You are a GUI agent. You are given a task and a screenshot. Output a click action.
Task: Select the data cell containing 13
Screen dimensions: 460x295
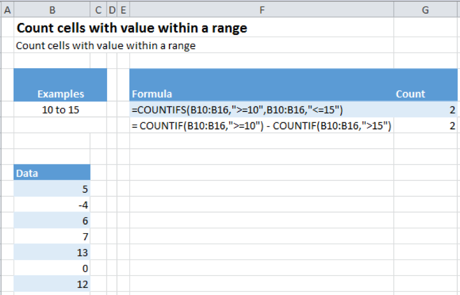coord(52,252)
